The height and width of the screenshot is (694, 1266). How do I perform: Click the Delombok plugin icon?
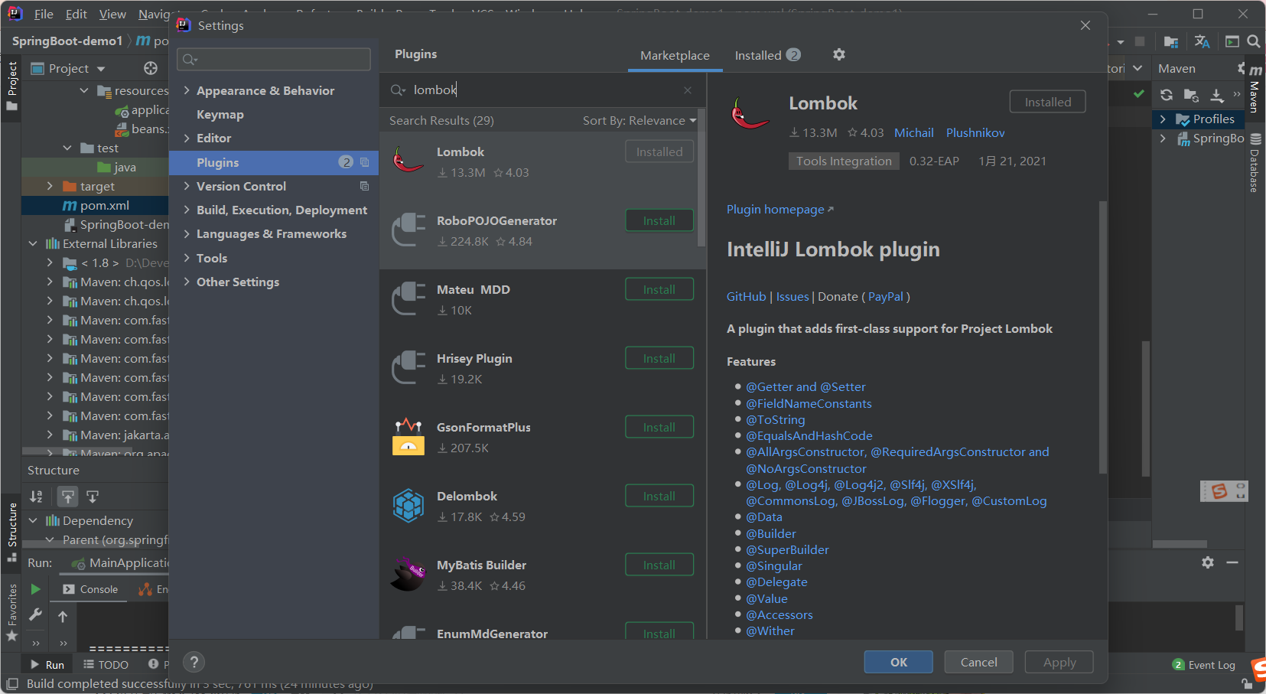(x=408, y=506)
